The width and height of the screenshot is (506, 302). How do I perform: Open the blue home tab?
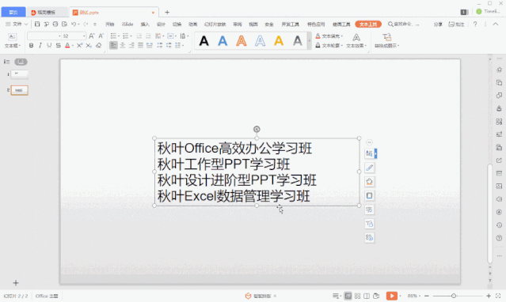13,12
